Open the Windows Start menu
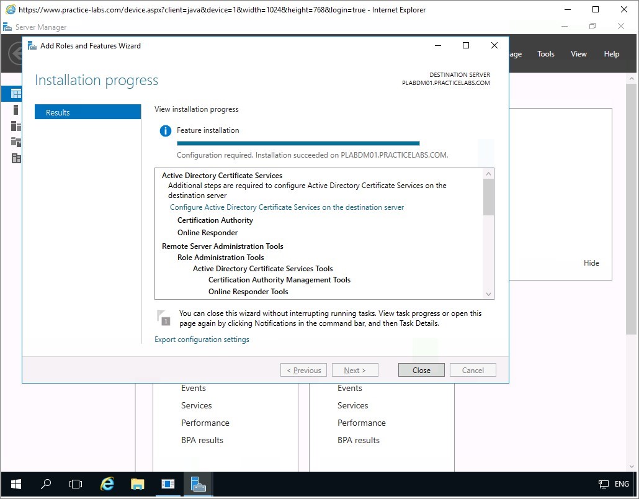Viewport: 639px width, 499px height. click(16, 484)
